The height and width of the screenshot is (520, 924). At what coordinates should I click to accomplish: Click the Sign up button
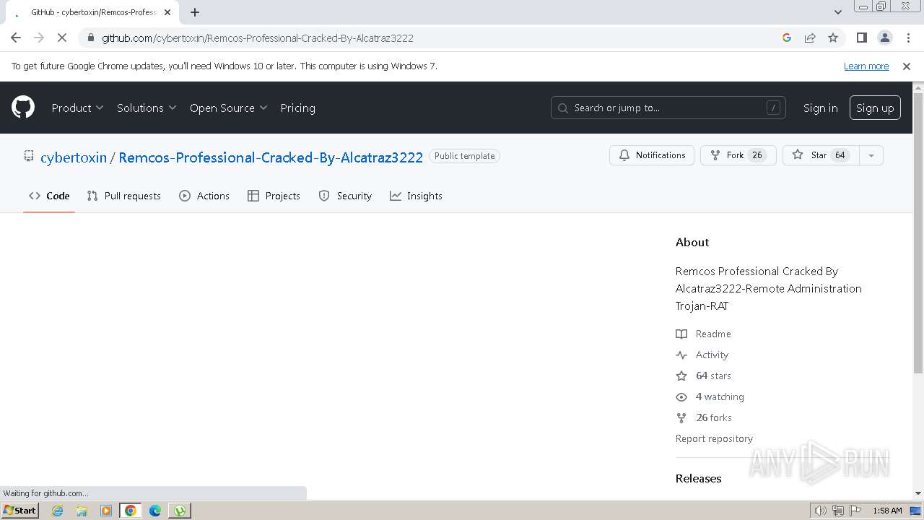pos(875,108)
